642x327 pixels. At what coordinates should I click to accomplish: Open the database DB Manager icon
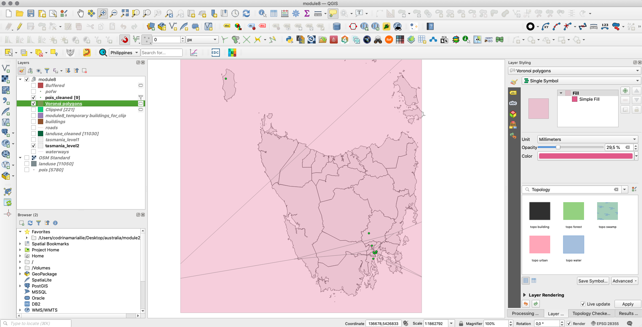tap(337, 26)
